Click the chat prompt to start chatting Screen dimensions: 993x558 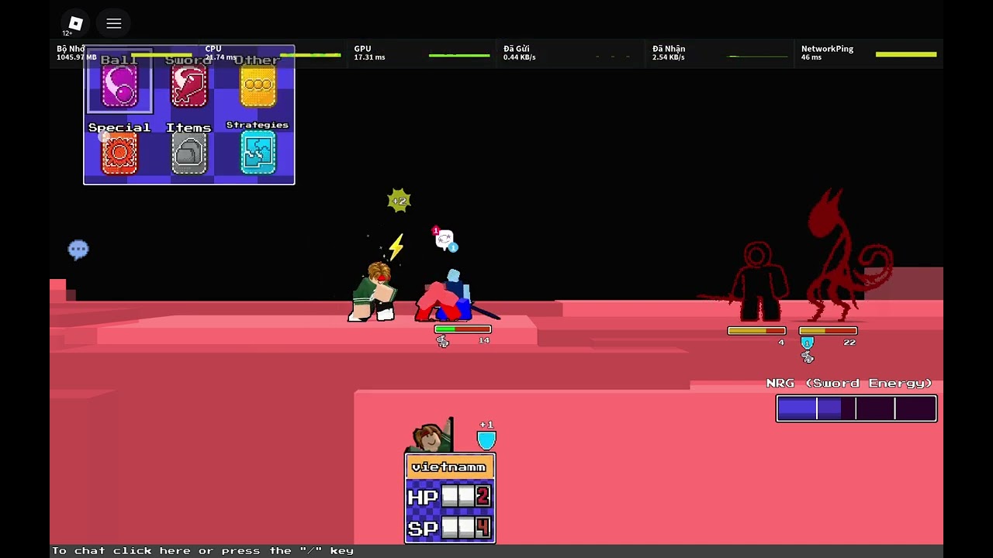[x=202, y=551]
